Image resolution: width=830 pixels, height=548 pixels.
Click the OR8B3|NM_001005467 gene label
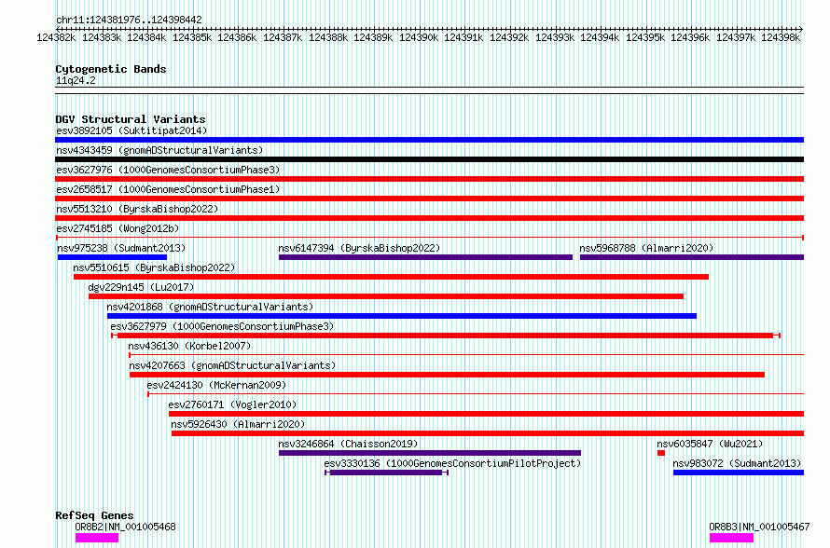[759, 527]
